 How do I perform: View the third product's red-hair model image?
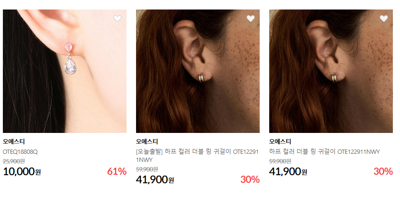point(331,71)
